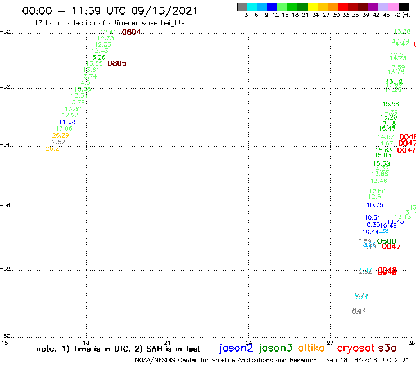Click the 'jason3' satellite legend label

pos(275,349)
